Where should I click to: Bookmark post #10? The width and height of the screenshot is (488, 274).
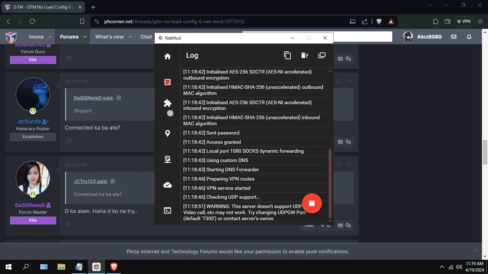[338, 81]
